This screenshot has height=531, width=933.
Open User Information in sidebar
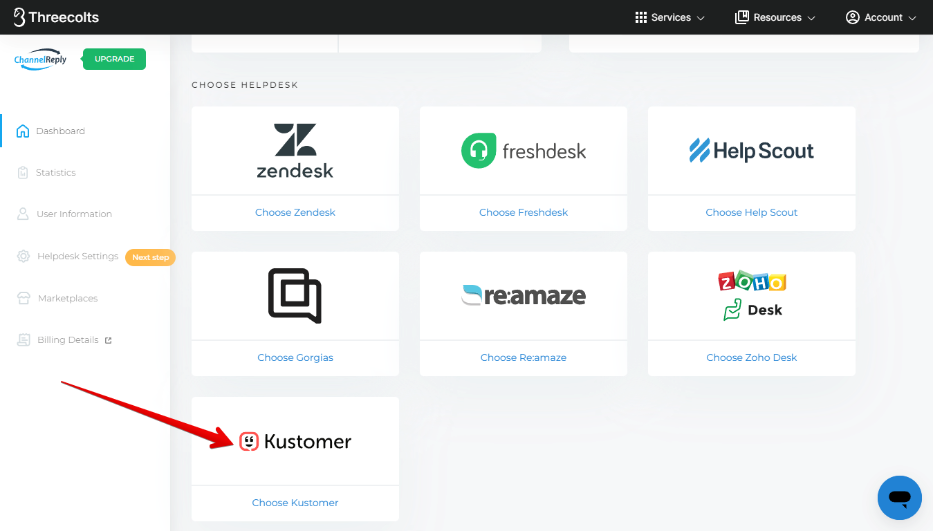pos(74,214)
